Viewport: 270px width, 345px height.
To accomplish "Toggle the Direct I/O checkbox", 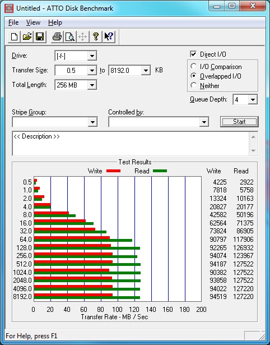I will pos(193,54).
